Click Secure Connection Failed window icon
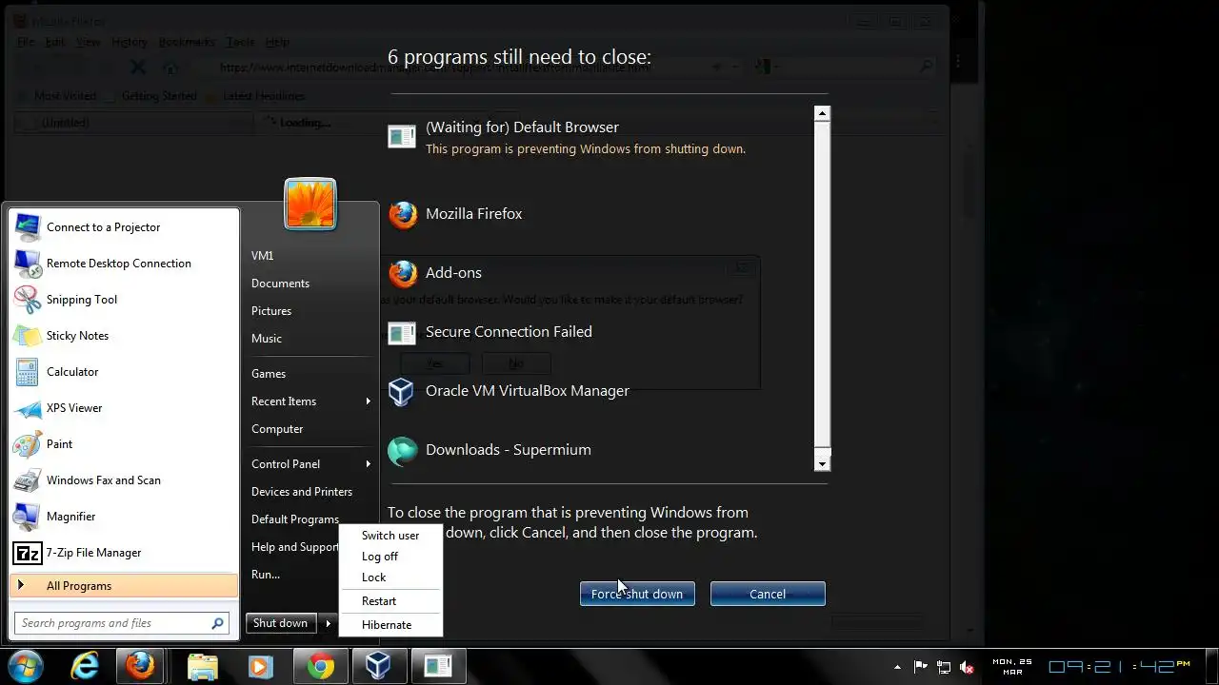The width and height of the screenshot is (1219, 685). [402, 333]
